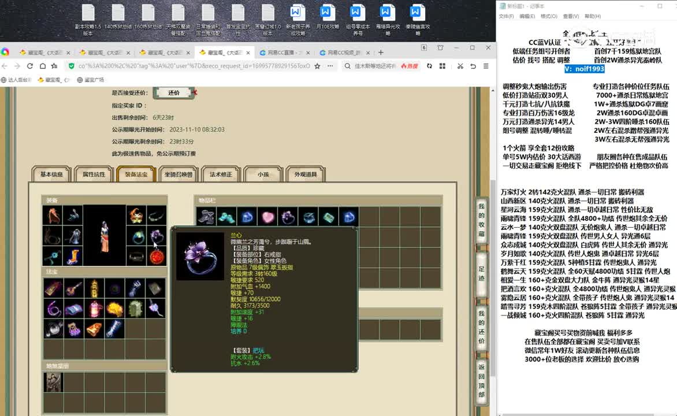Click the browser back arrow

[x=5, y=66]
